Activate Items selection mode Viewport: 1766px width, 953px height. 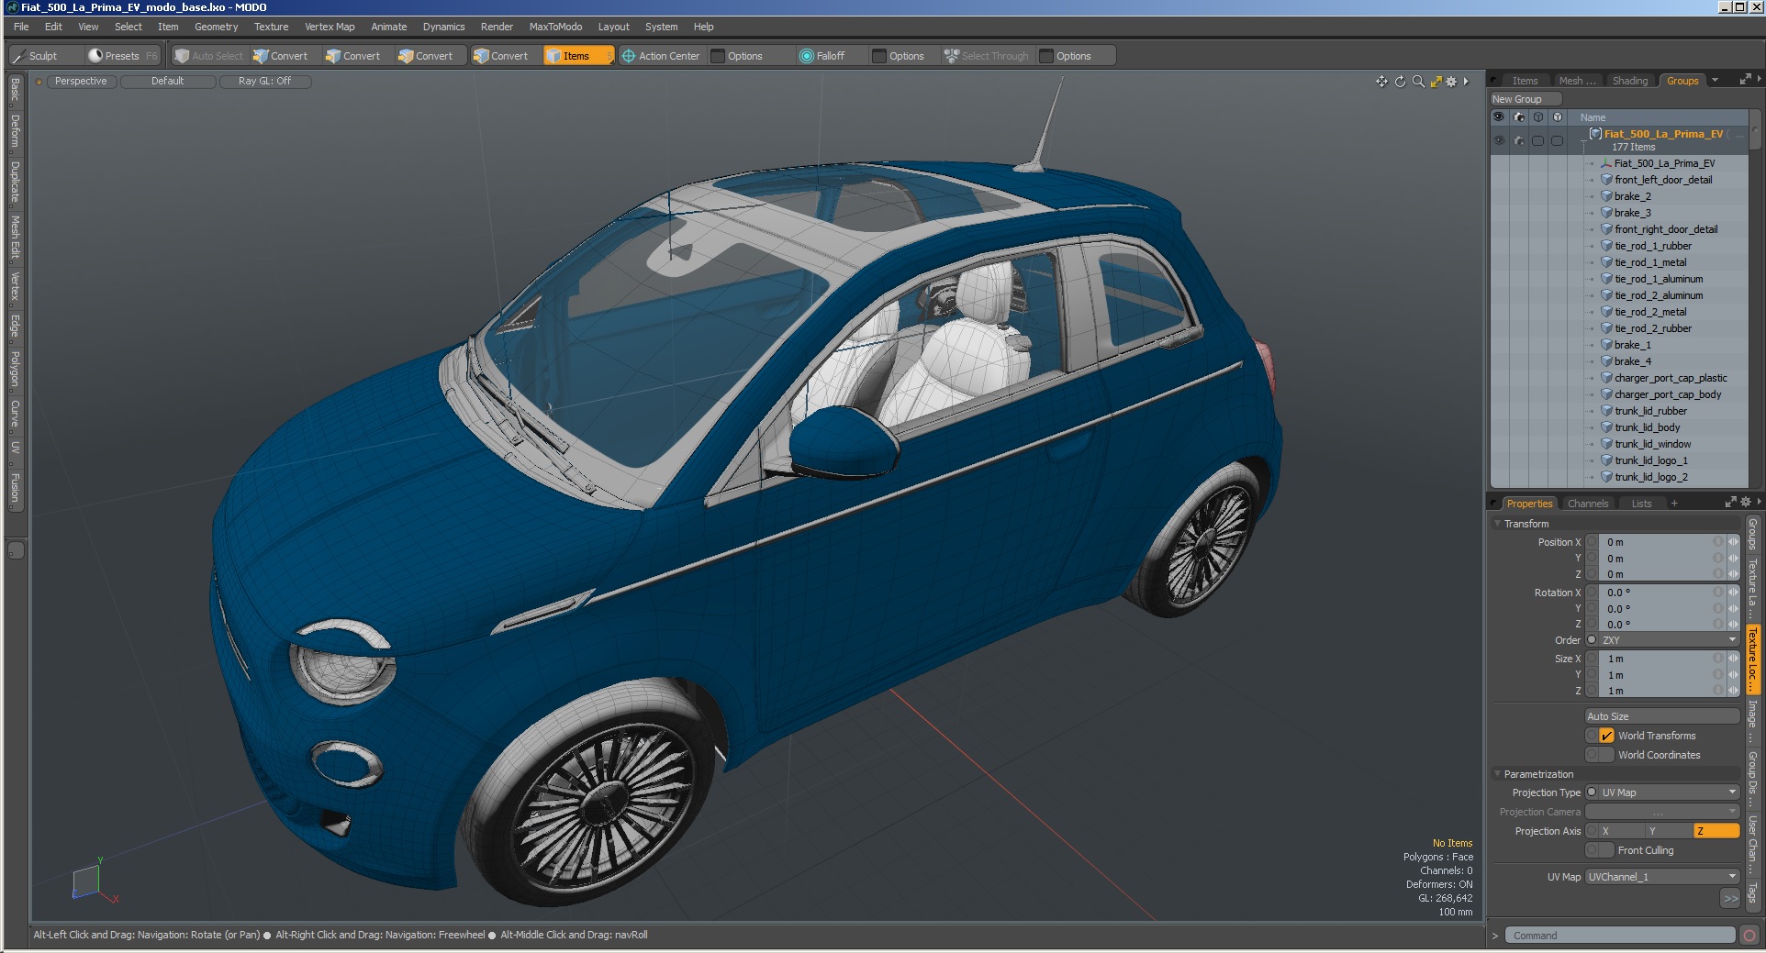point(577,56)
